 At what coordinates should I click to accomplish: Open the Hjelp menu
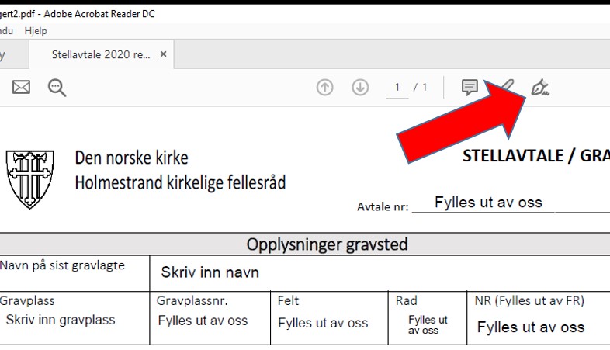[x=36, y=31]
